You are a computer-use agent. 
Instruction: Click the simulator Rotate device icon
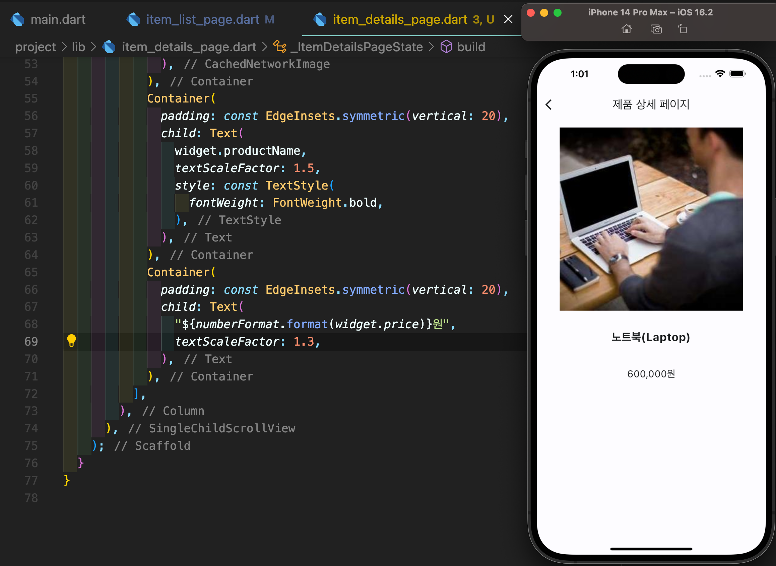tap(683, 29)
